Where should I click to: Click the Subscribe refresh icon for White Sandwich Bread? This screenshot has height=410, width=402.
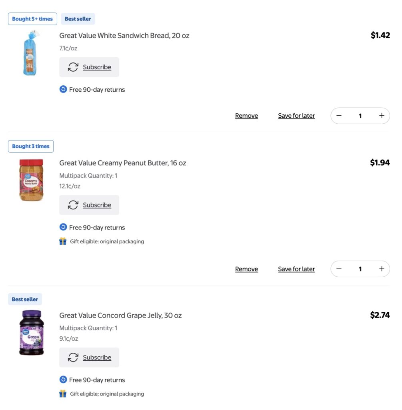[73, 67]
